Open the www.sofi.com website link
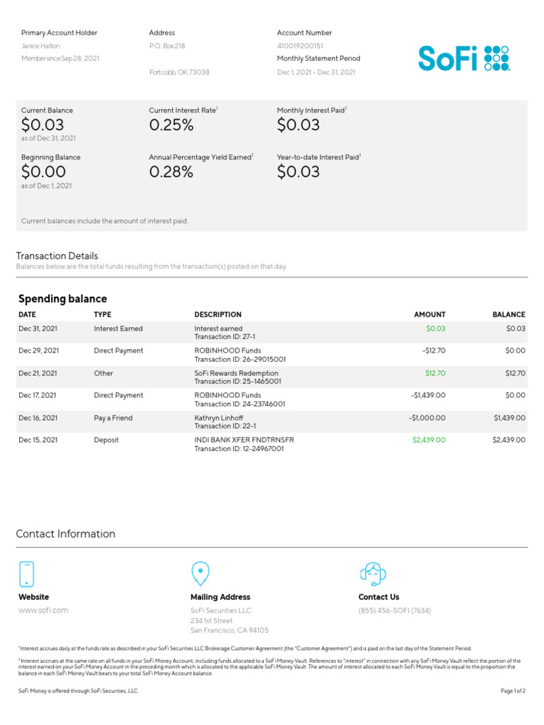Viewport: 544px width, 725px height. (43, 610)
